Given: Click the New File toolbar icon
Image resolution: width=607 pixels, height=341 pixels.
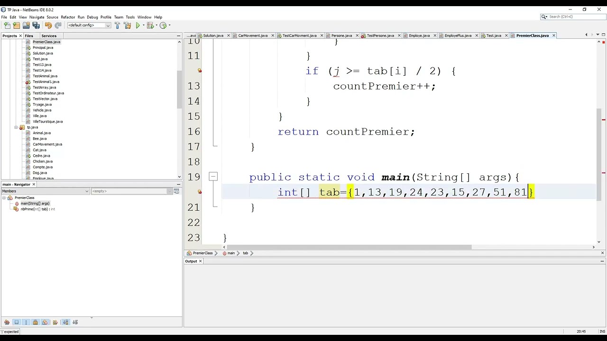Looking at the screenshot, I should coord(7,26).
